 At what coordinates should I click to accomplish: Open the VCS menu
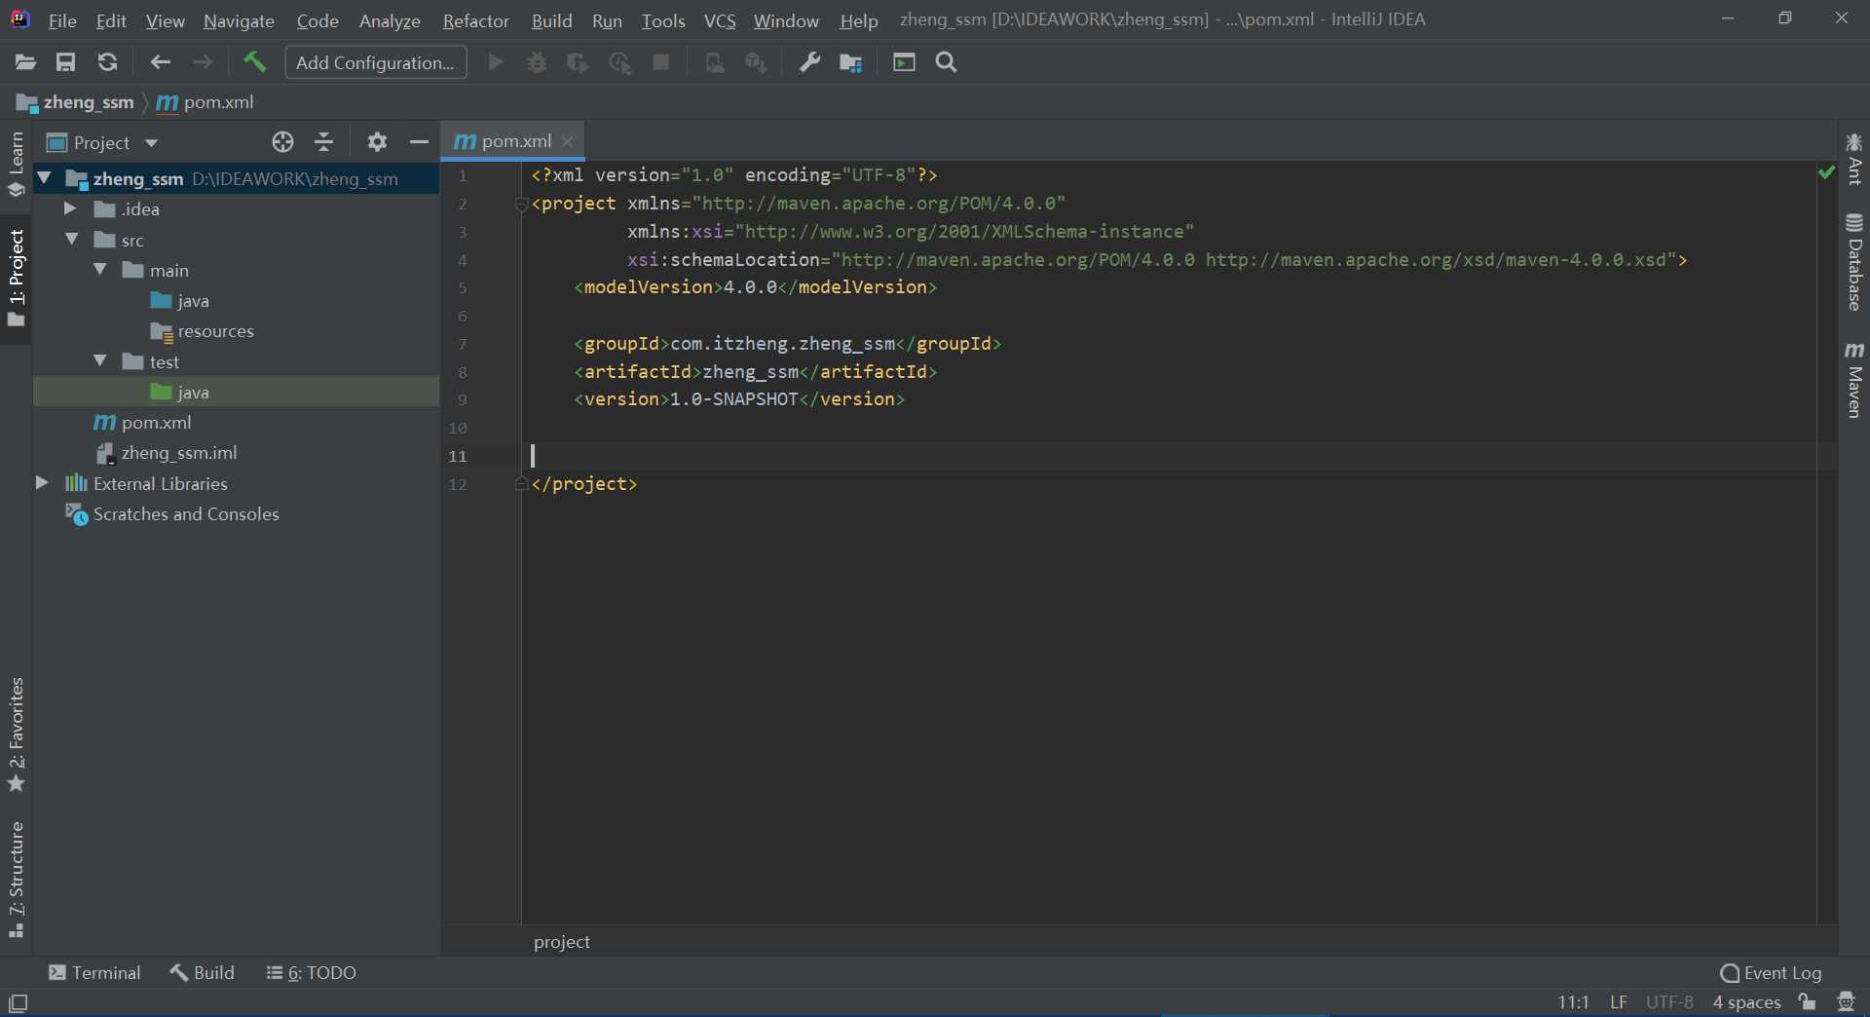tap(720, 20)
